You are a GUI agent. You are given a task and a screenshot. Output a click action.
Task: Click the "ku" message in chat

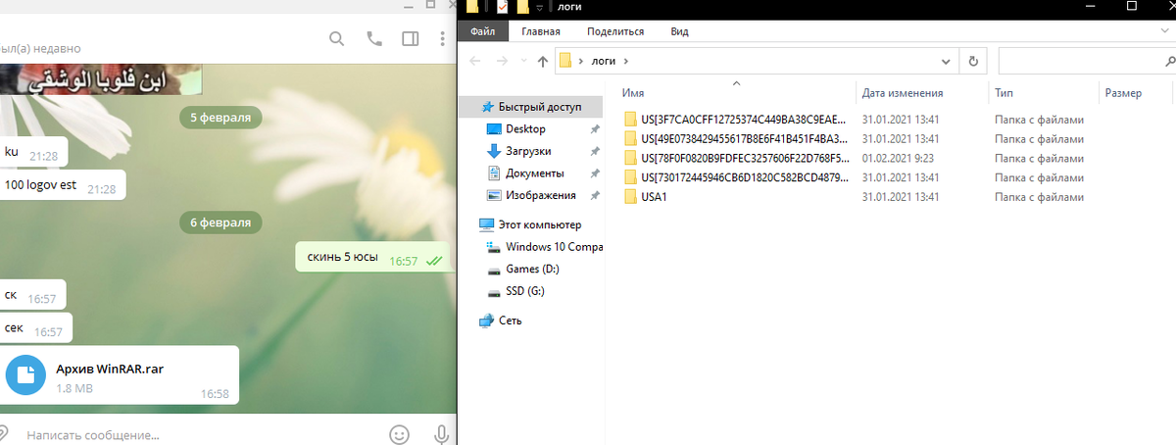click(32, 152)
